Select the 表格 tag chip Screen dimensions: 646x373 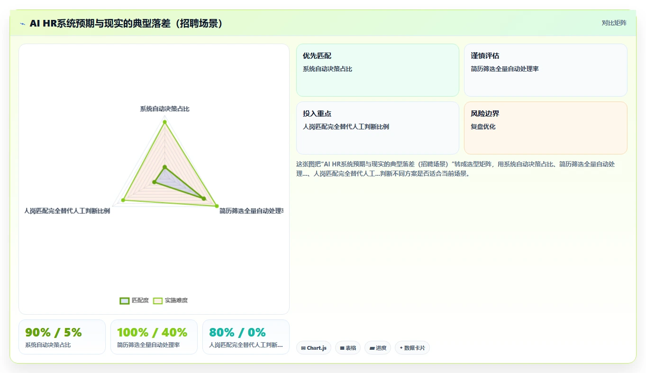click(x=348, y=348)
